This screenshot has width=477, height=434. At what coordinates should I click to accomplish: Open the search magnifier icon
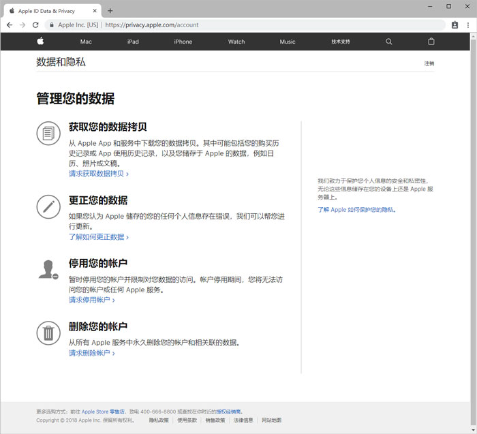(389, 42)
